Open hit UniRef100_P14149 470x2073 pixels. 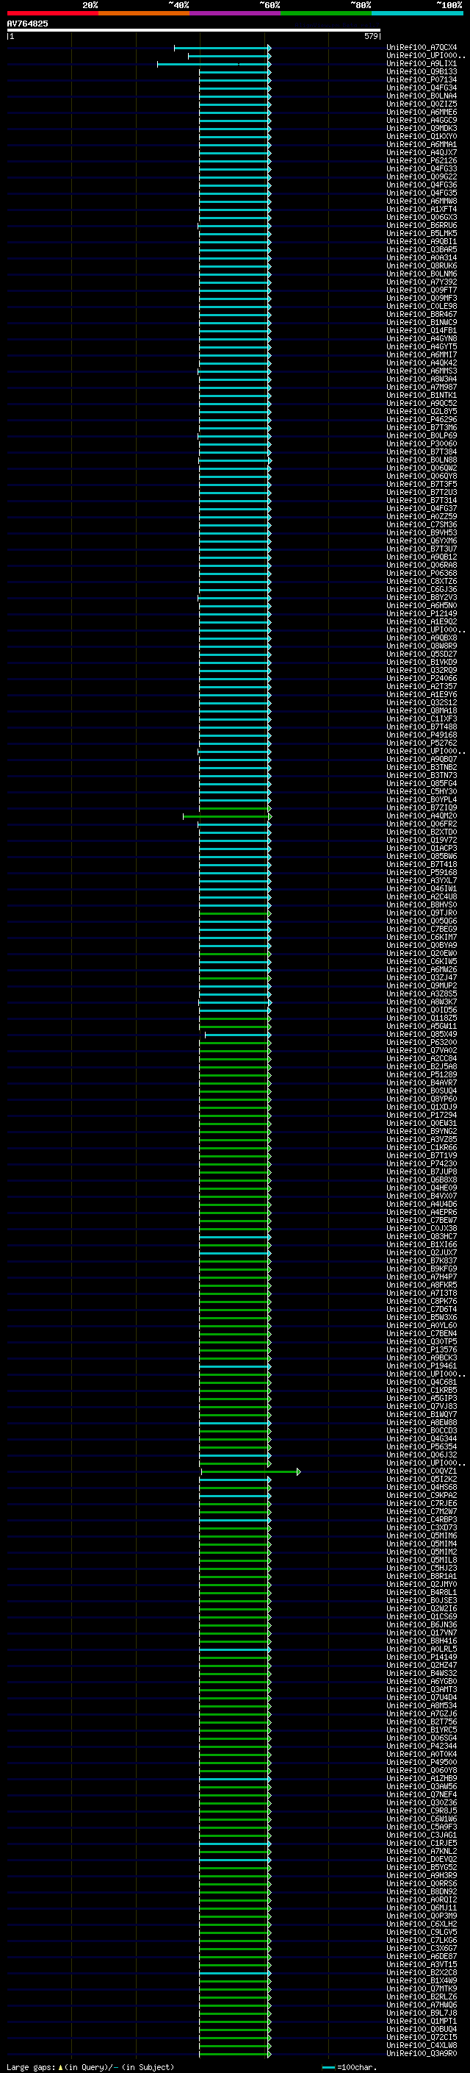421,1658
